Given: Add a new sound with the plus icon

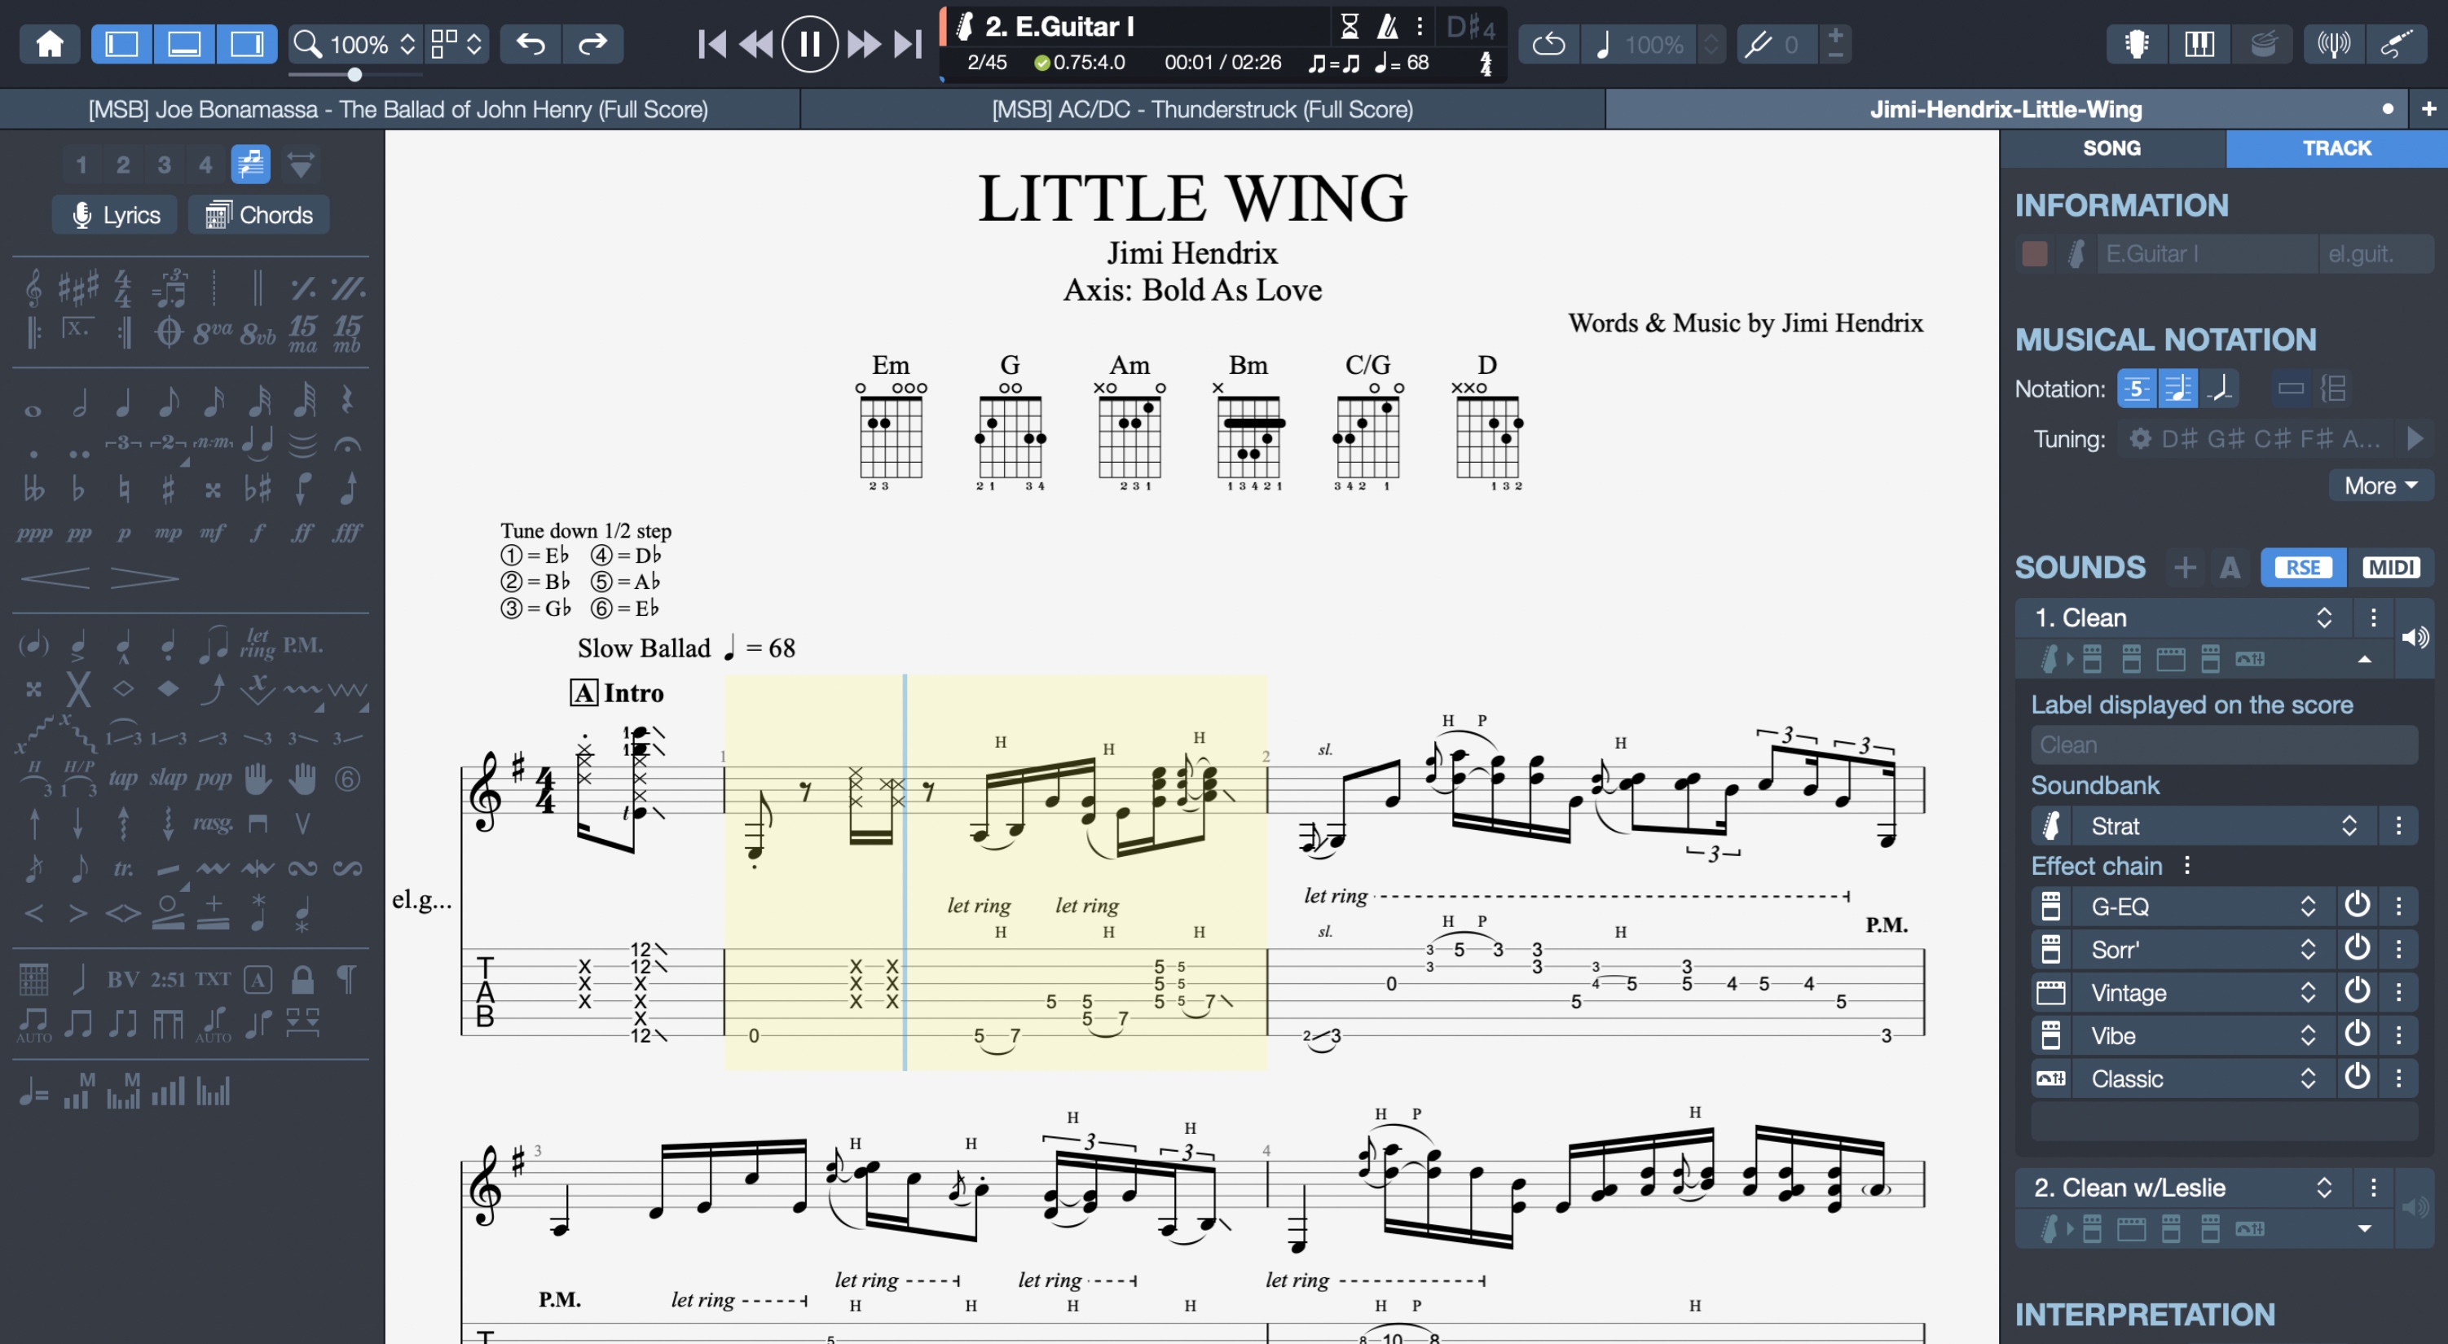Looking at the screenshot, I should click(2185, 567).
